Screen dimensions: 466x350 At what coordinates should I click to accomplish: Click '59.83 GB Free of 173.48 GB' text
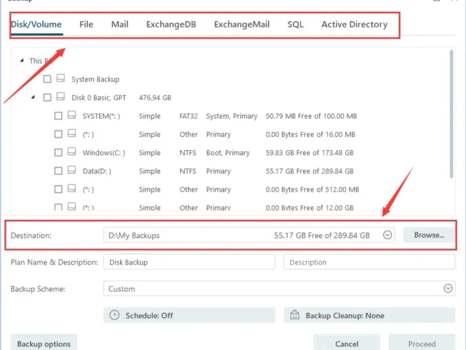[x=309, y=153]
